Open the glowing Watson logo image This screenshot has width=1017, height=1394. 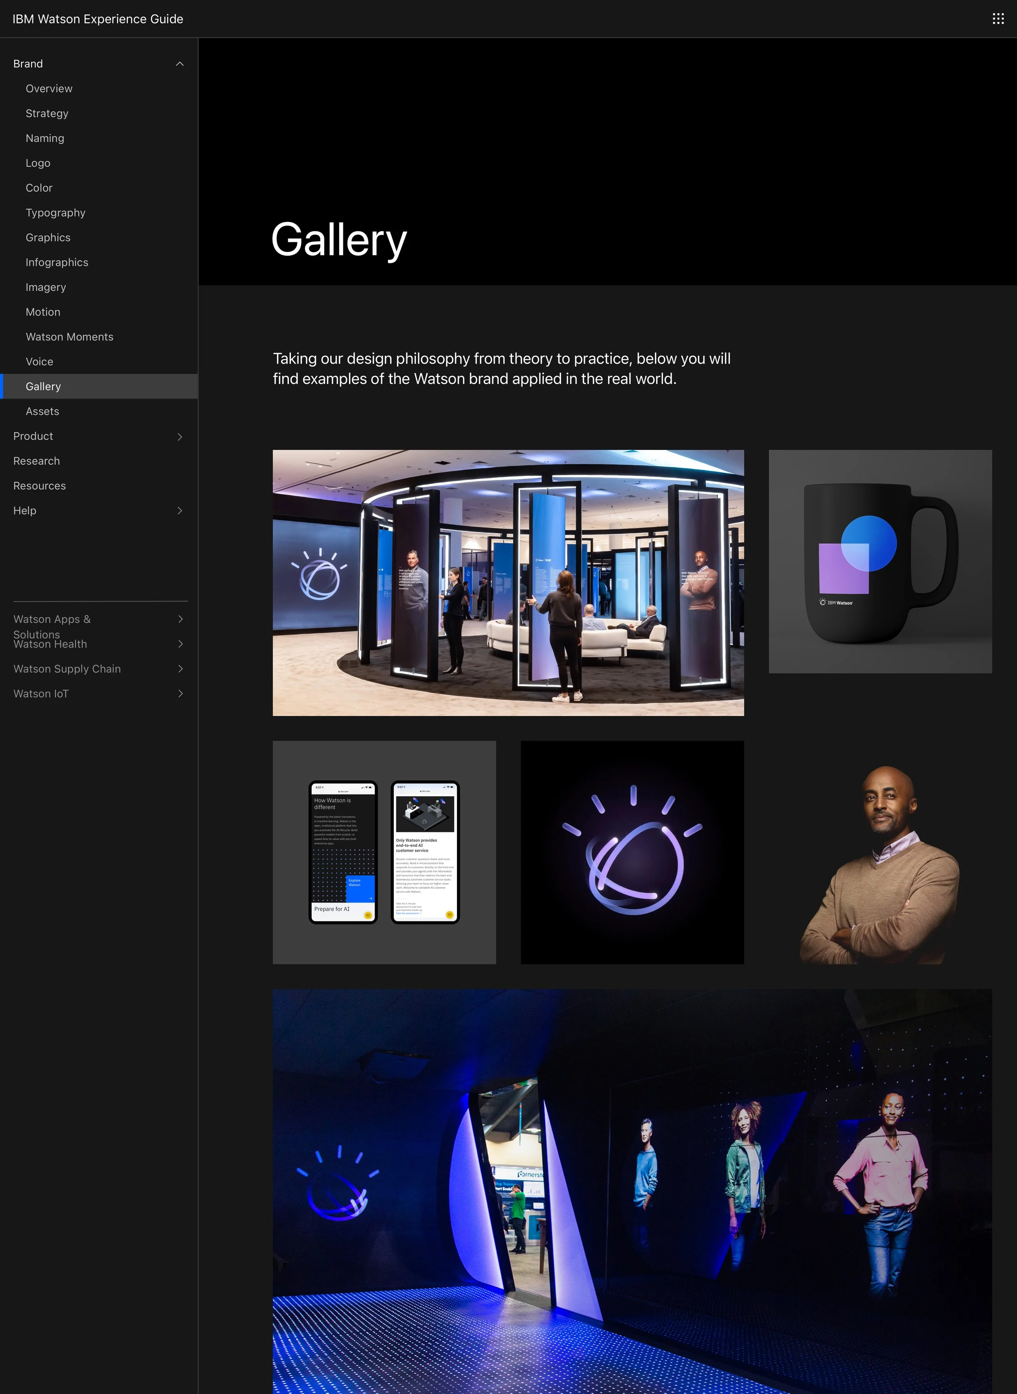coord(632,852)
